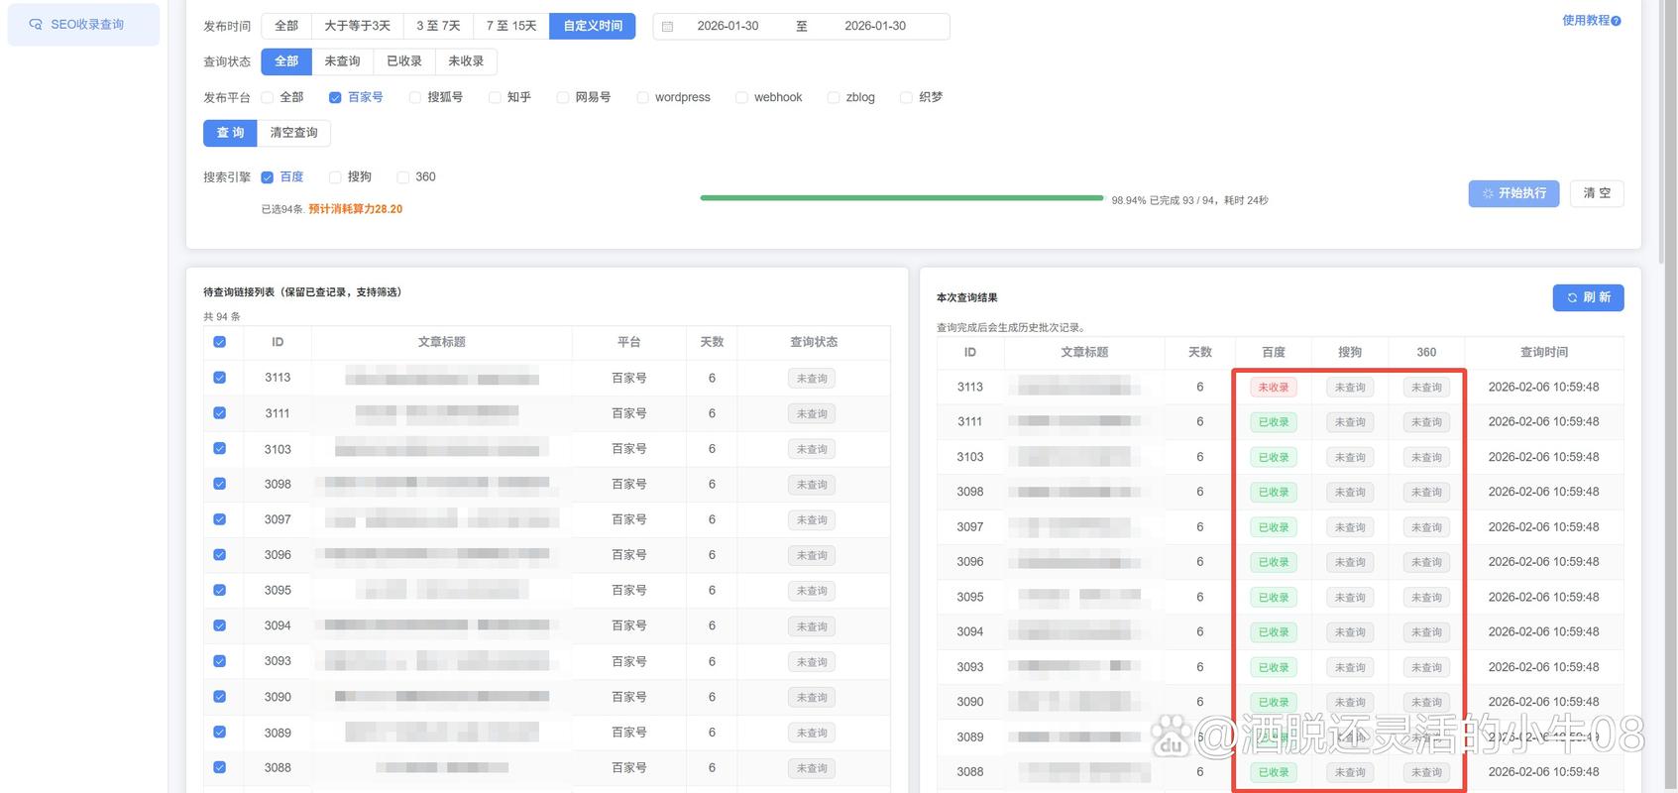Image resolution: width=1678 pixels, height=793 pixels.
Task: Click the 清空查询 button
Action: click(x=293, y=133)
